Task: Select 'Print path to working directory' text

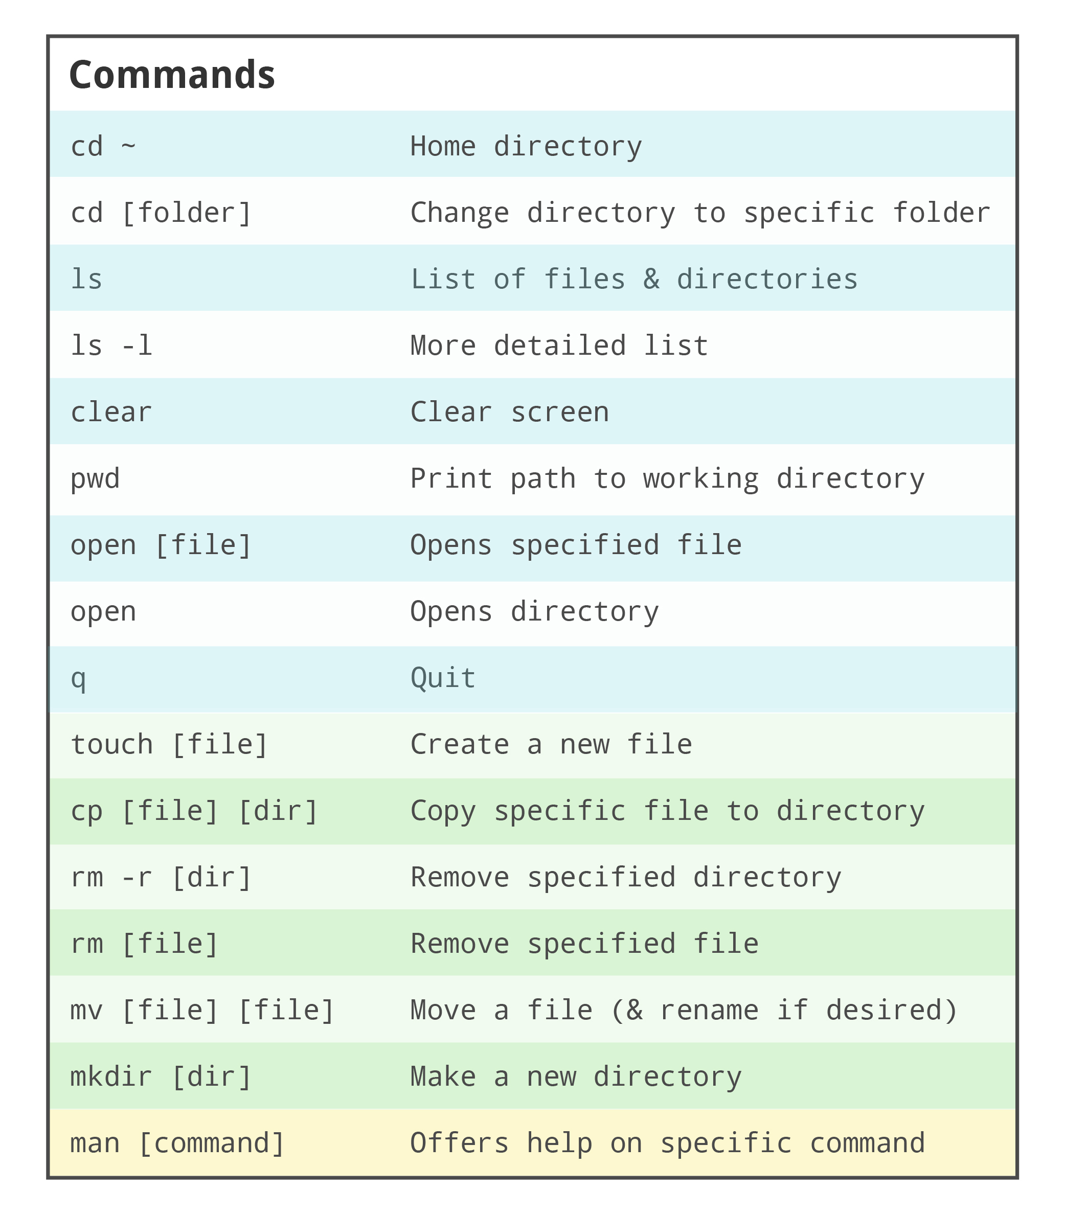Action: 667,479
